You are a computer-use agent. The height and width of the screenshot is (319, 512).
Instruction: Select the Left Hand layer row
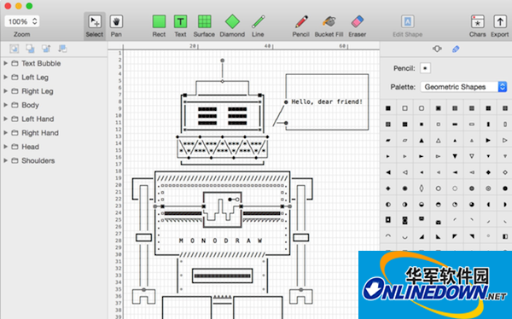click(54, 119)
